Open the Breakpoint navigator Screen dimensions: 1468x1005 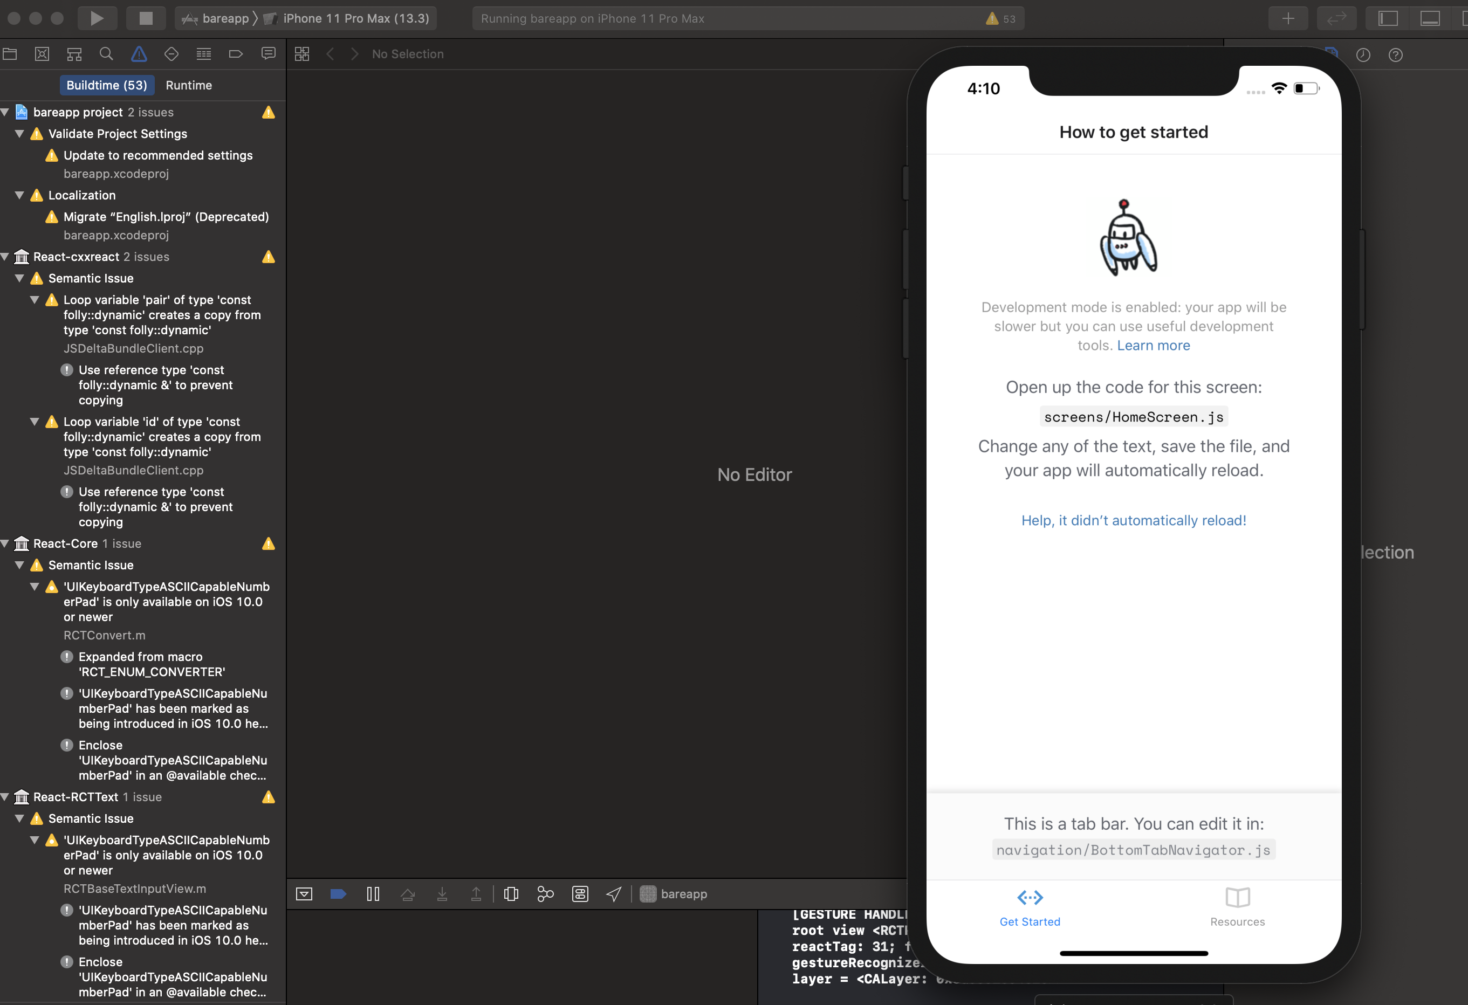tap(236, 54)
